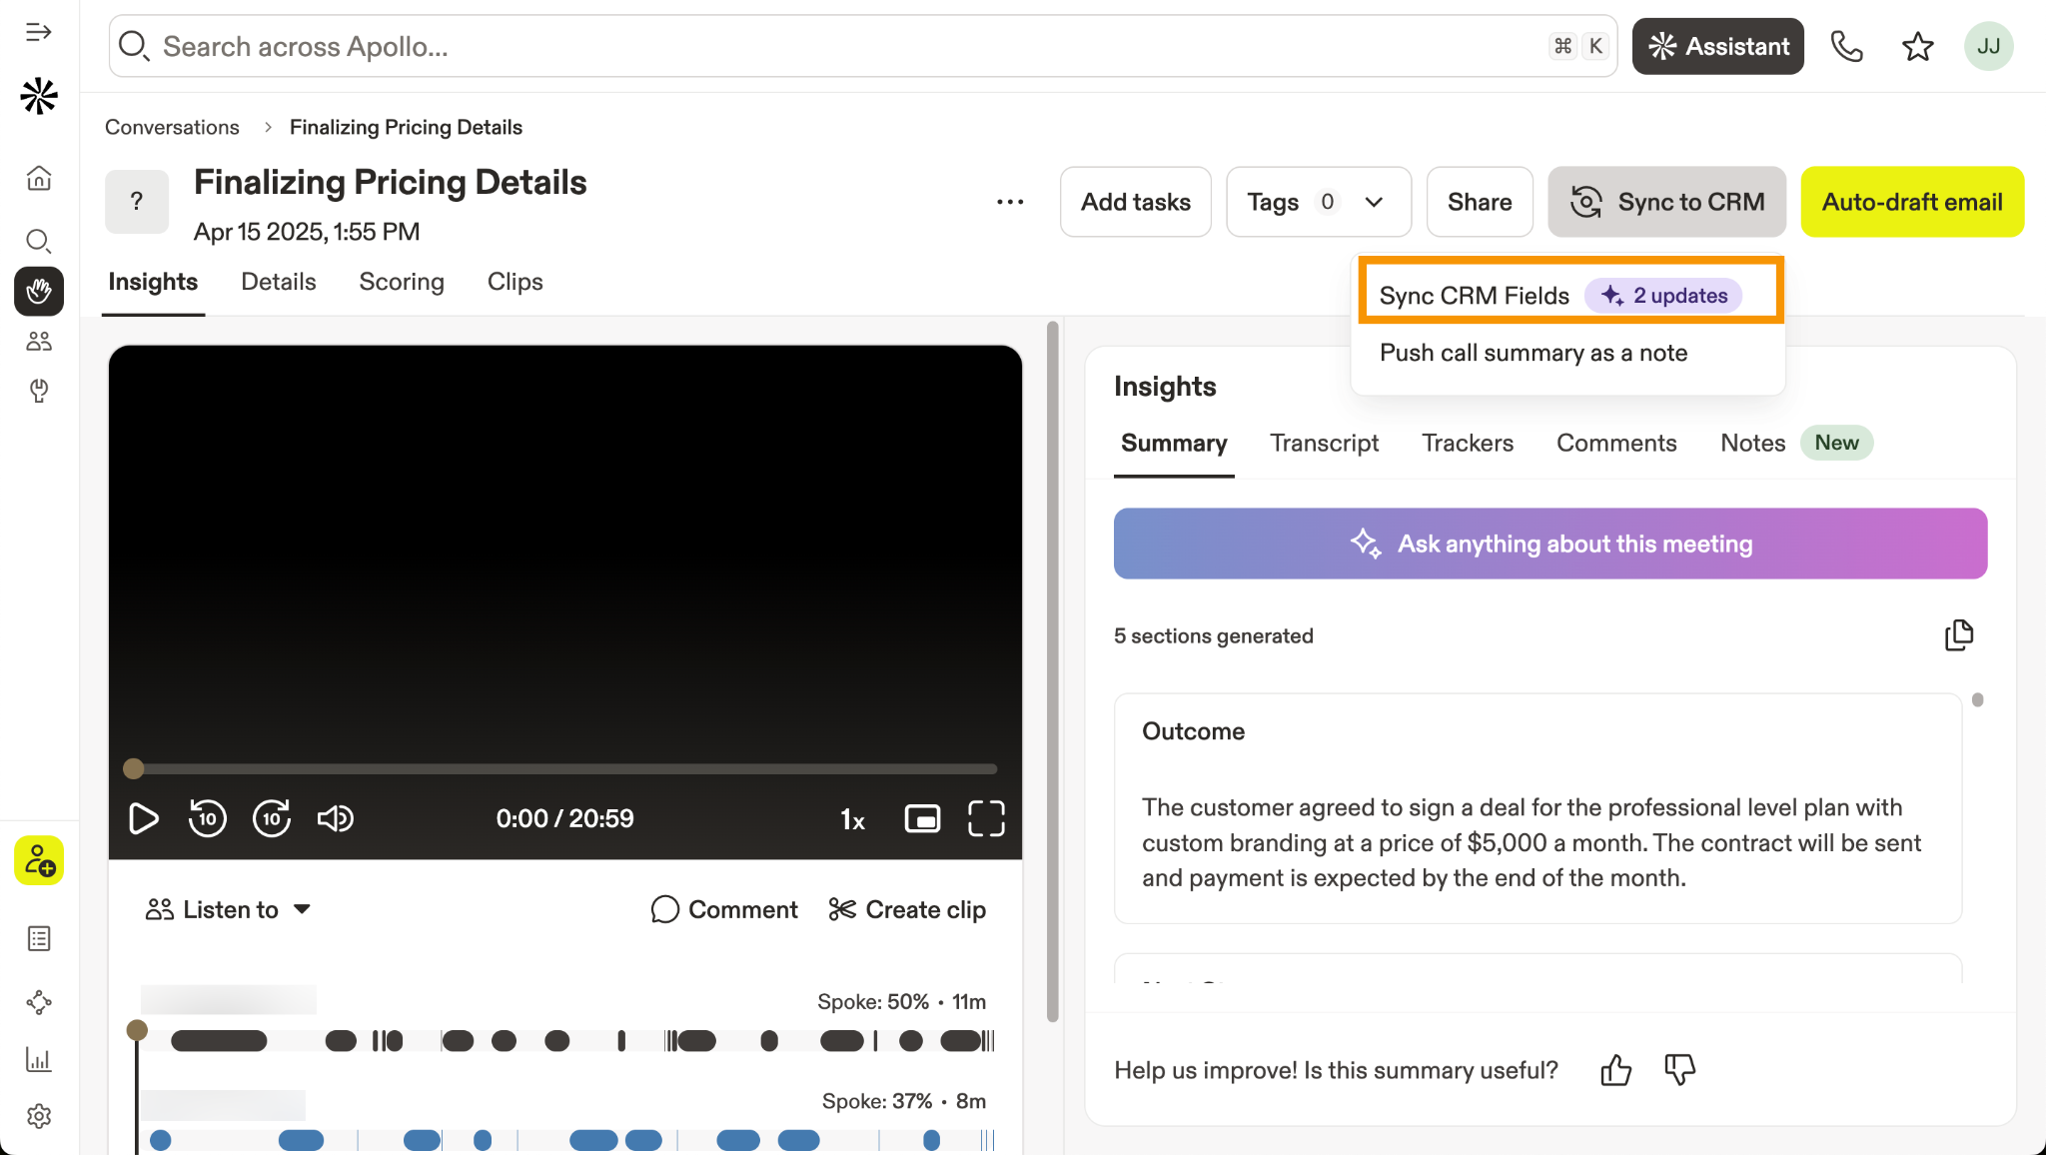Open the Sync to CRM dropdown button
Screen dimensions: 2046x1155
(1666, 202)
